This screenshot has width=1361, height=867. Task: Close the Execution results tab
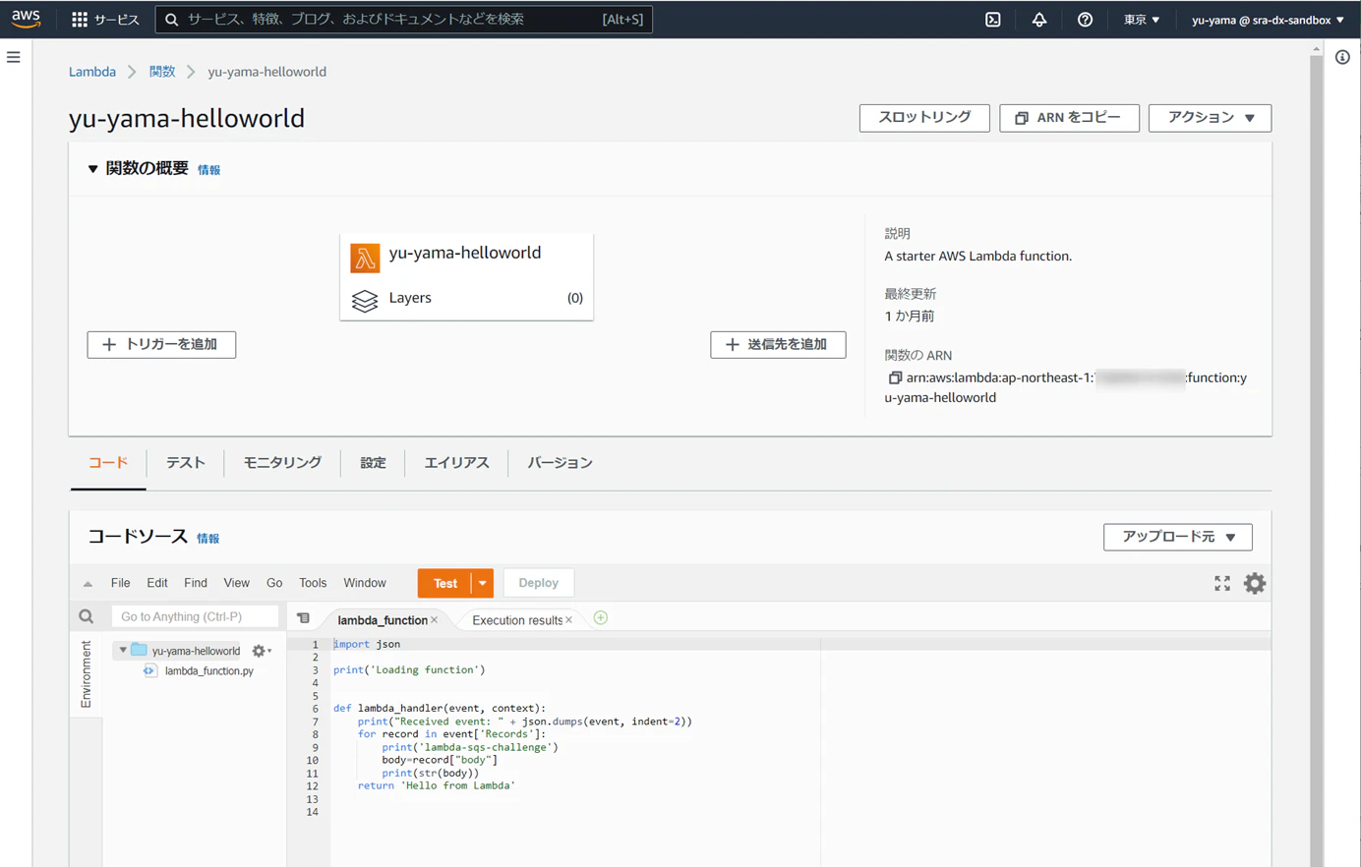point(568,620)
